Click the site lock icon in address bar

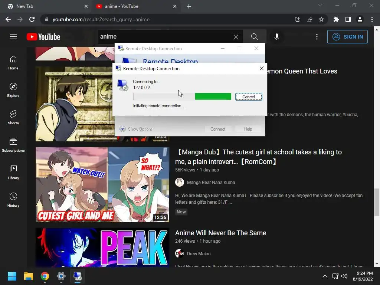coord(47,19)
